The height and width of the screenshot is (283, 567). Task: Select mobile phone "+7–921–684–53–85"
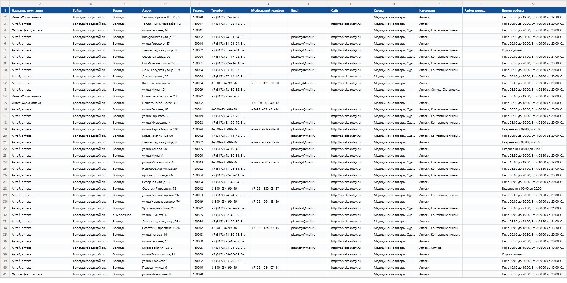tap(269, 162)
